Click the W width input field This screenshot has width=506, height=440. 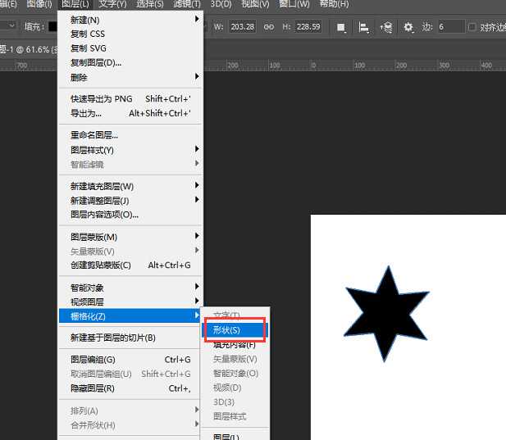pyautogui.click(x=244, y=27)
